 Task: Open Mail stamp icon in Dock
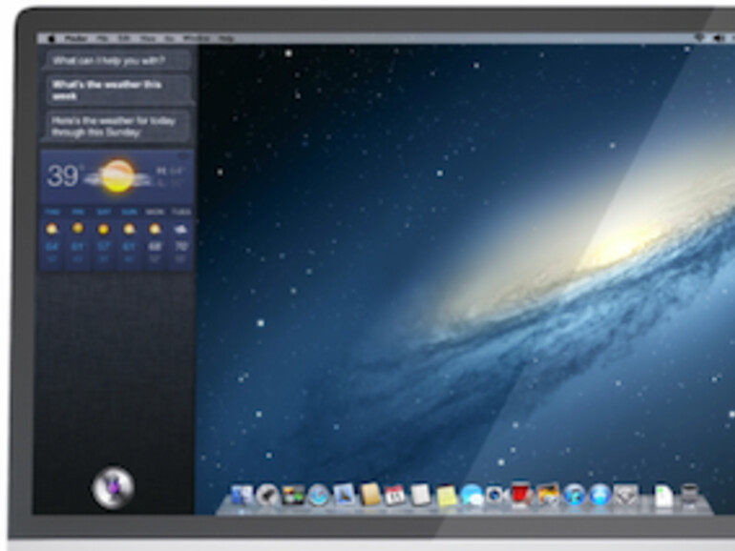point(344,496)
